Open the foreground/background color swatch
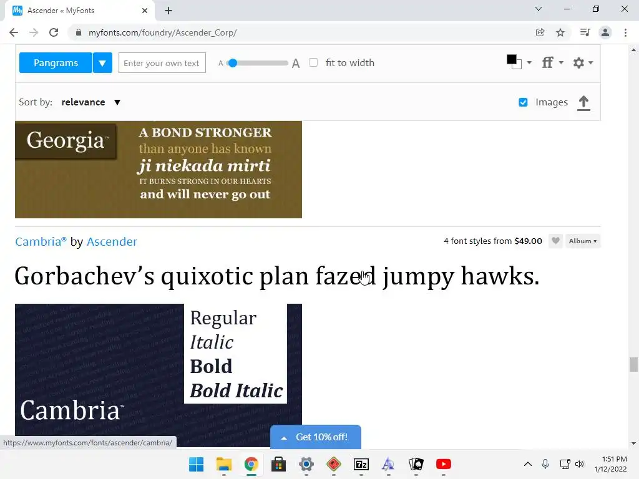 [x=514, y=62]
